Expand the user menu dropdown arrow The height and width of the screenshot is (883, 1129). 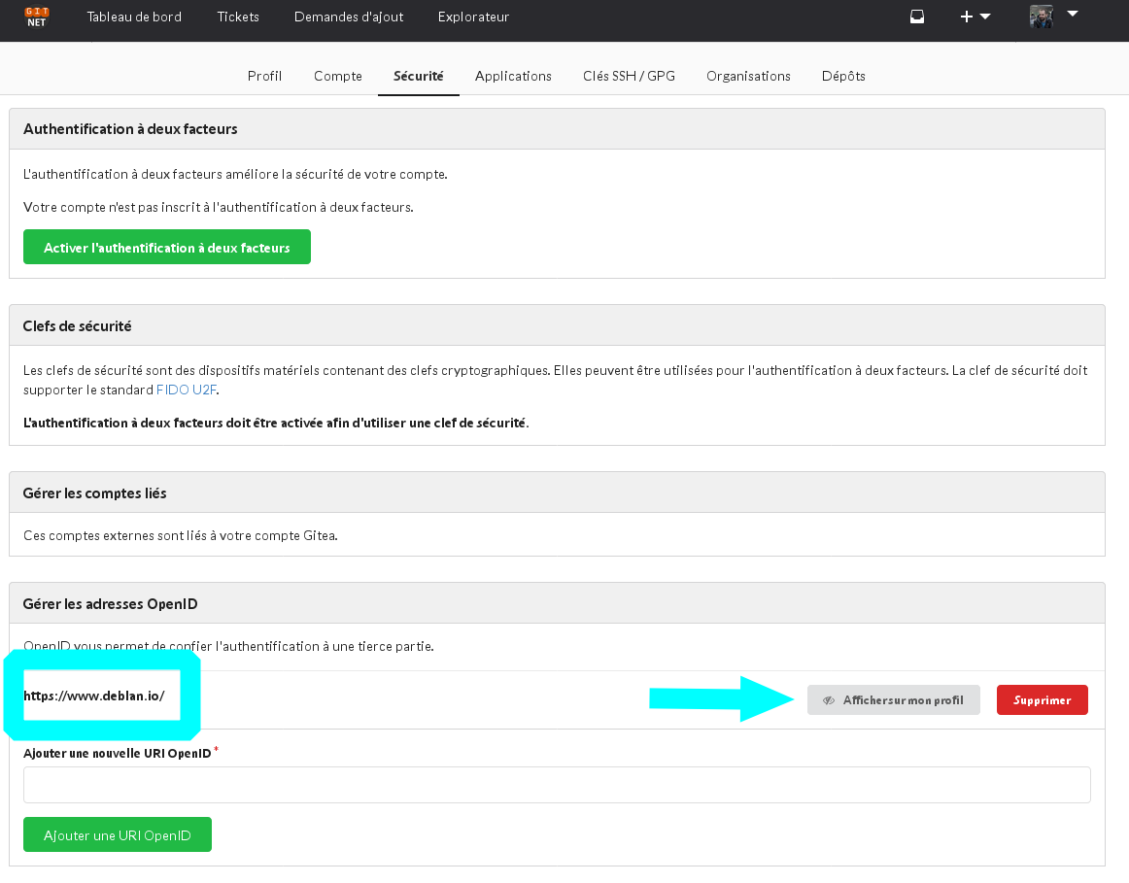click(x=1073, y=15)
